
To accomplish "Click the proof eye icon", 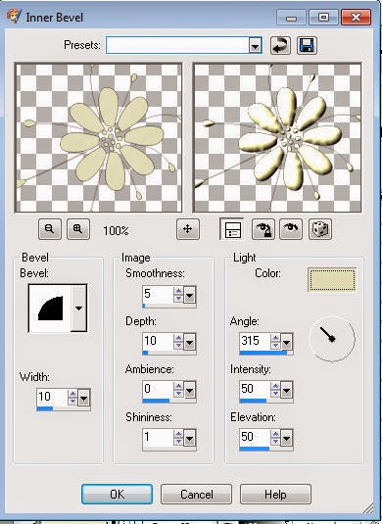I will tap(291, 229).
